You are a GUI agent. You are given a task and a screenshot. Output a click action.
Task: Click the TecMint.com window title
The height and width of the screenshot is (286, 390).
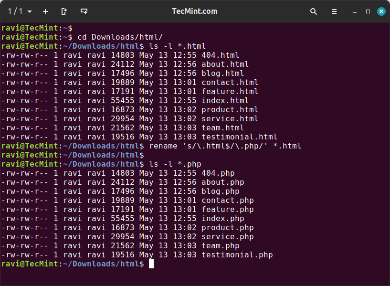195,11
